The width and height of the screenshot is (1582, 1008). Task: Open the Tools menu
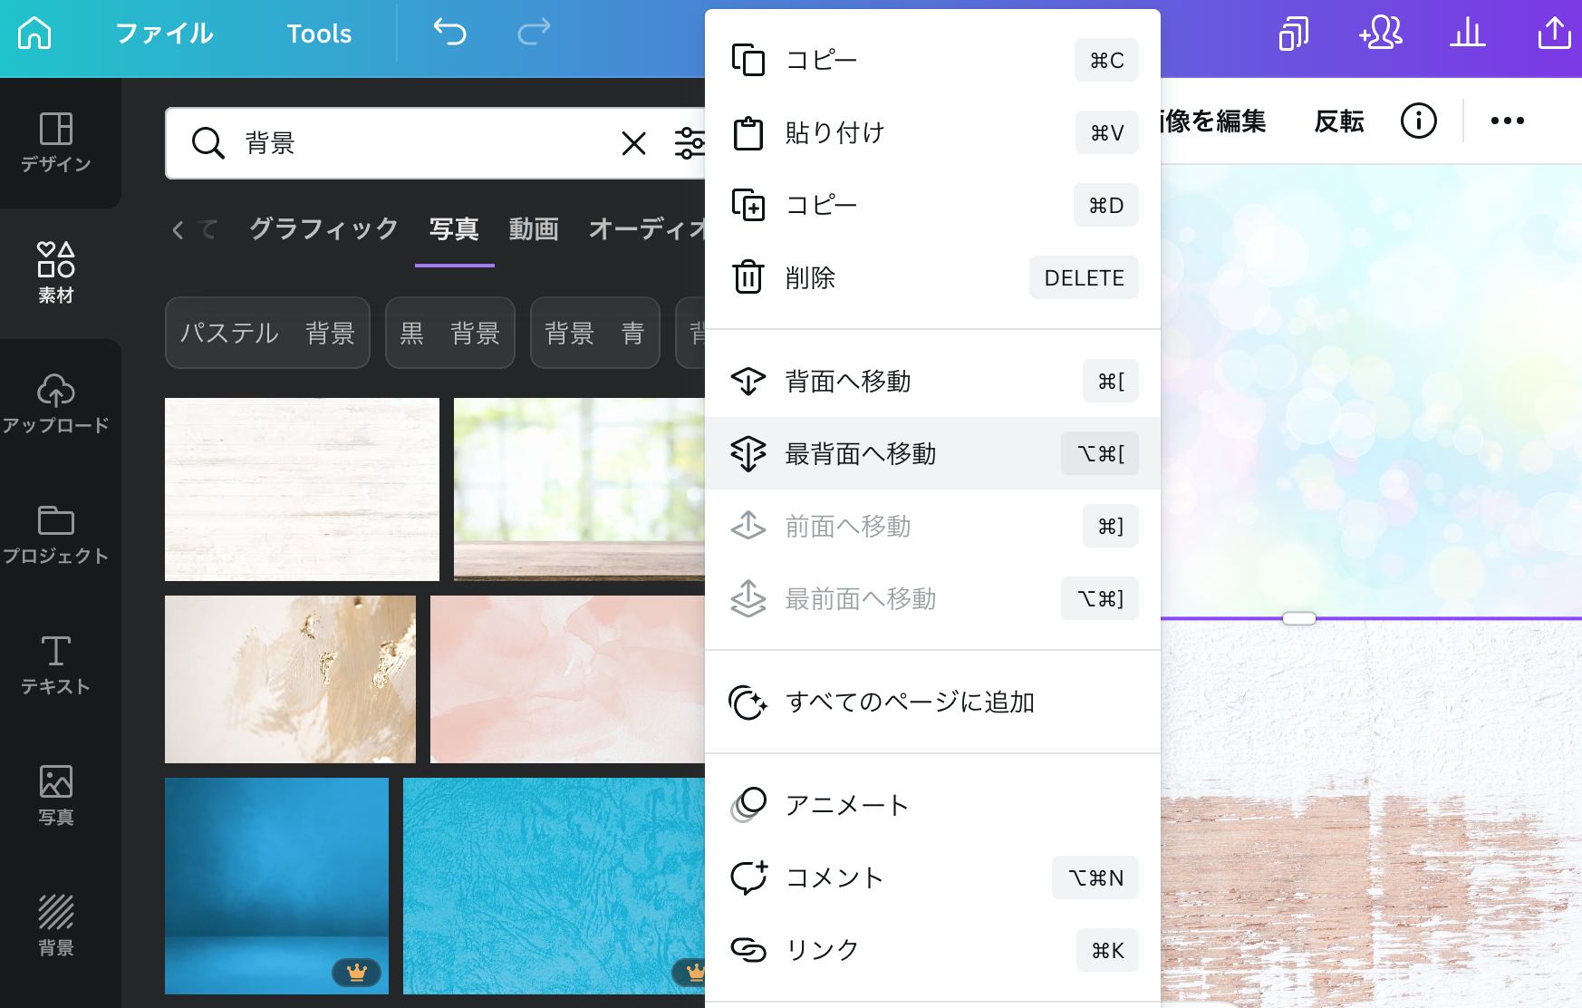(319, 34)
